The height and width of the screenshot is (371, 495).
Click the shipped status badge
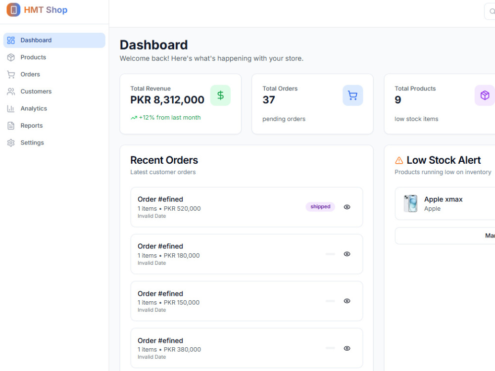(x=320, y=207)
